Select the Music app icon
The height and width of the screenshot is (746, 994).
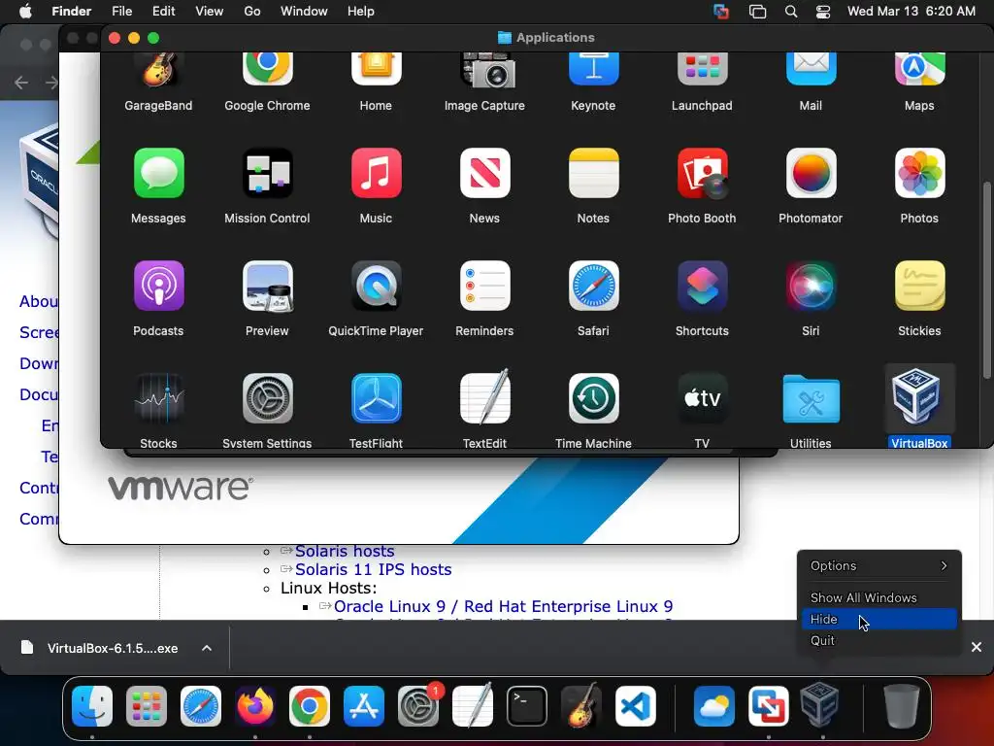click(376, 173)
